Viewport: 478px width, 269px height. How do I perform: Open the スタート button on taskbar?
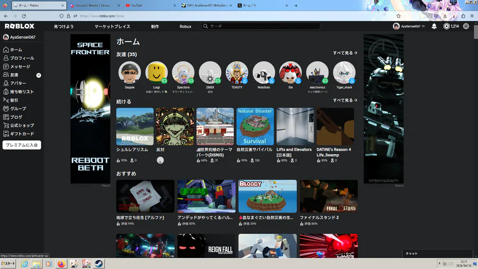point(8,264)
